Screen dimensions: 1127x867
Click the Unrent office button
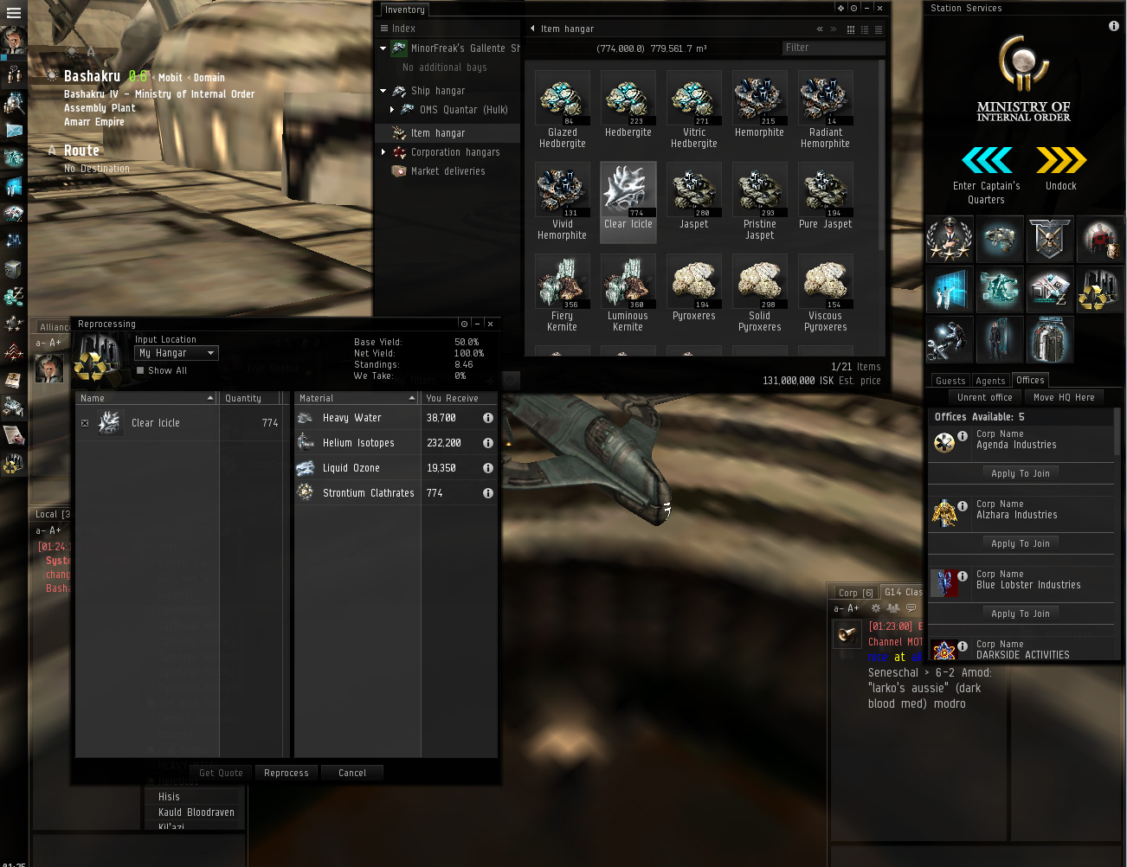click(985, 397)
